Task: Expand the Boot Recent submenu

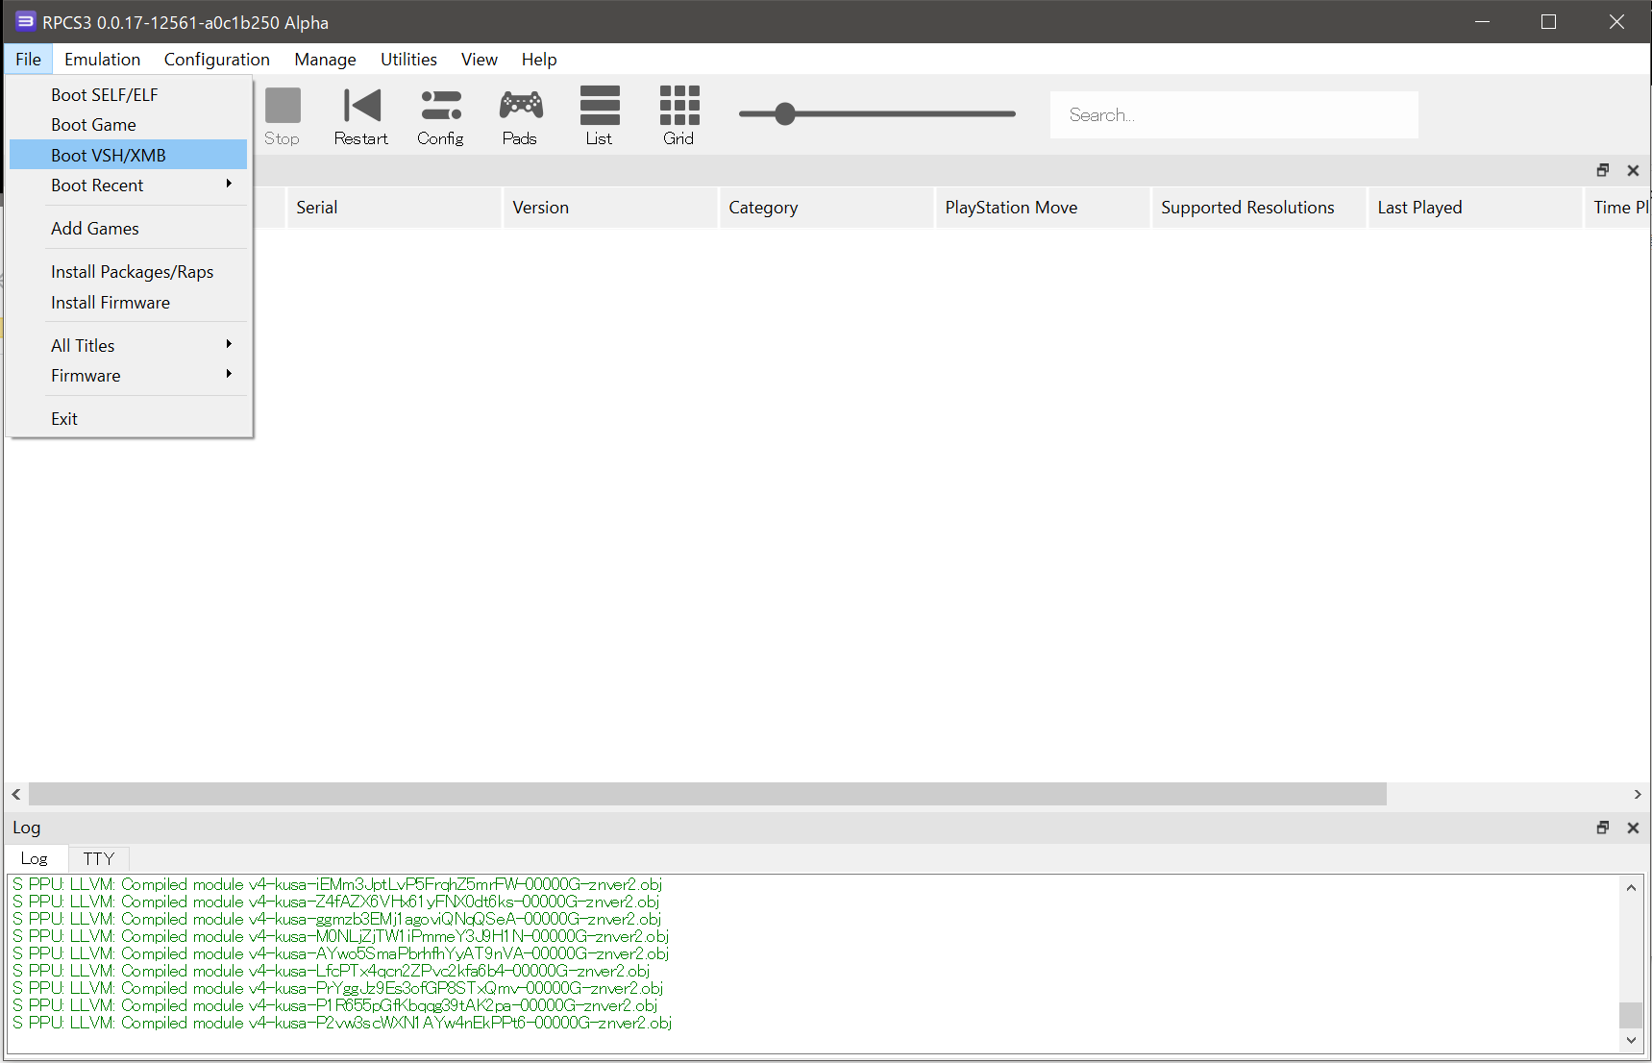Action: click(x=129, y=185)
